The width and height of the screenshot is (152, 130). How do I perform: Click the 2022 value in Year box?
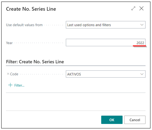(140, 43)
